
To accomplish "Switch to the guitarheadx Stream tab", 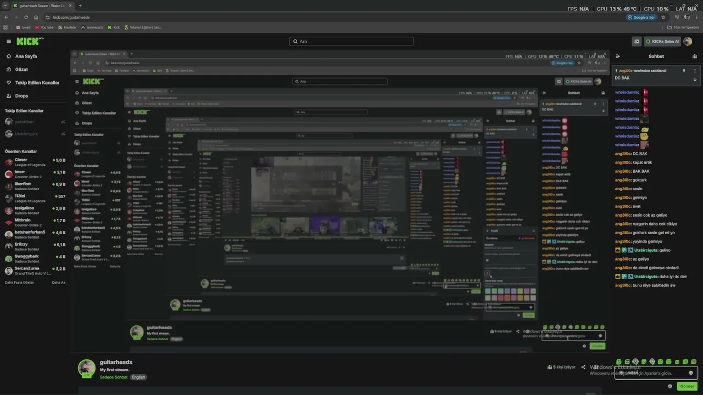I will pyautogui.click(x=42, y=5).
